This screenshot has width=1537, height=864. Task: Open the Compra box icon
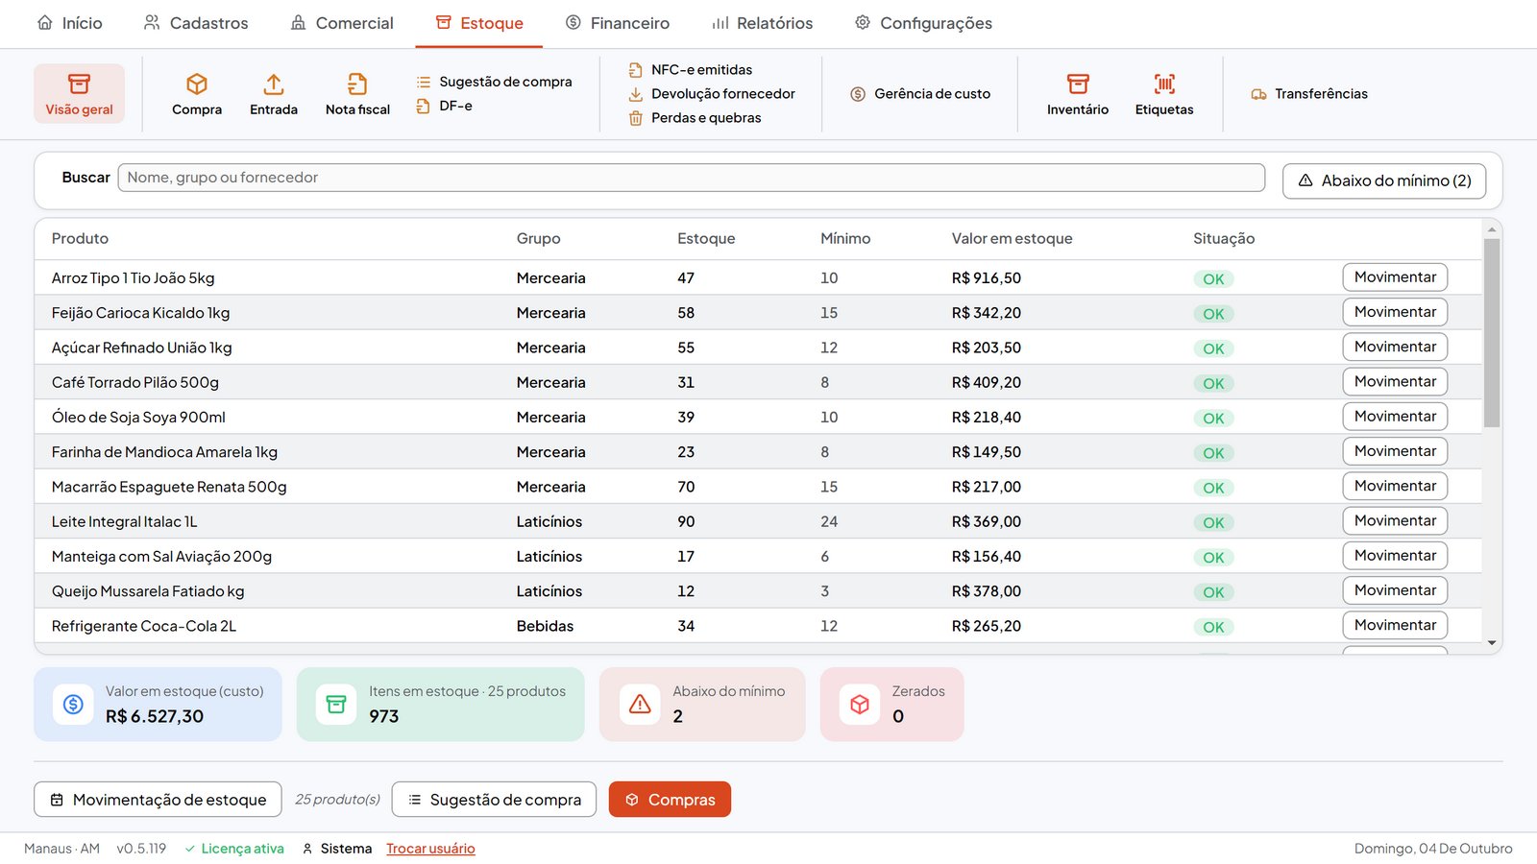pos(197,84)
